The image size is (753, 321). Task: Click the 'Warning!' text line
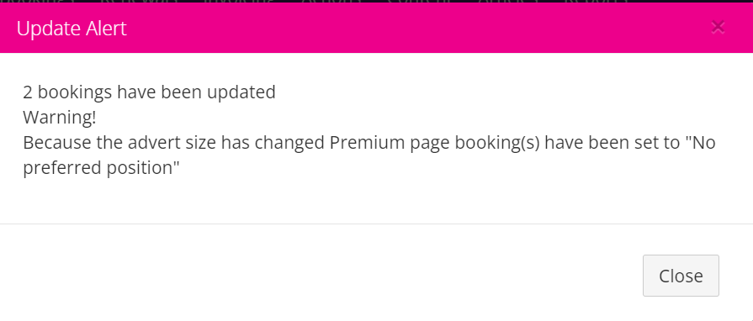click(x=60, y=117)
